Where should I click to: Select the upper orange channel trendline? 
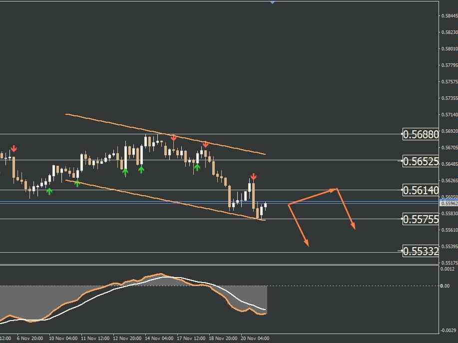point(165,134)
